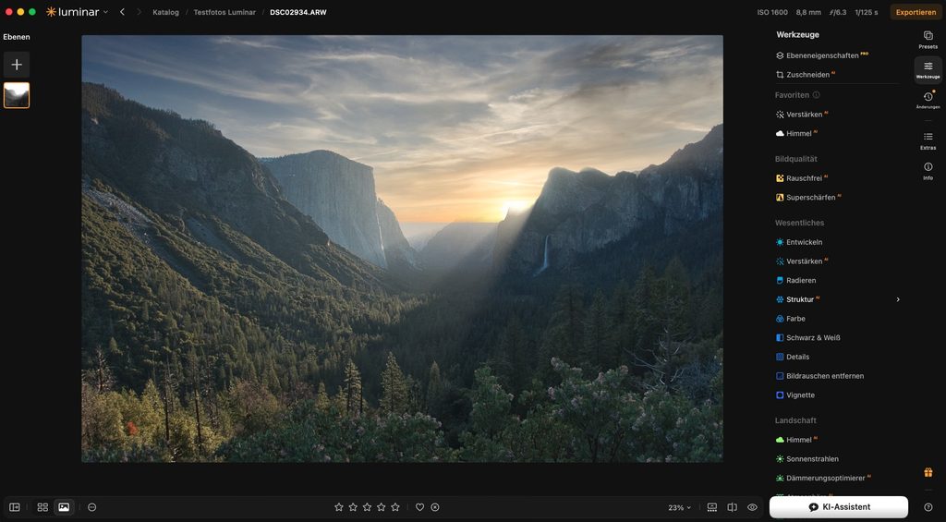Toggle original preview eye icon

[752, 507]
